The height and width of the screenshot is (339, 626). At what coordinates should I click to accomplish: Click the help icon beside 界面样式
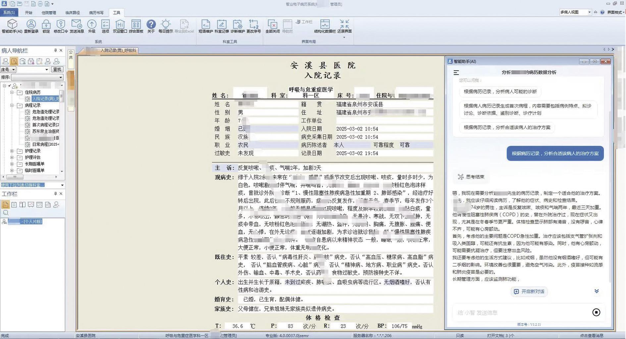(602, 12)
